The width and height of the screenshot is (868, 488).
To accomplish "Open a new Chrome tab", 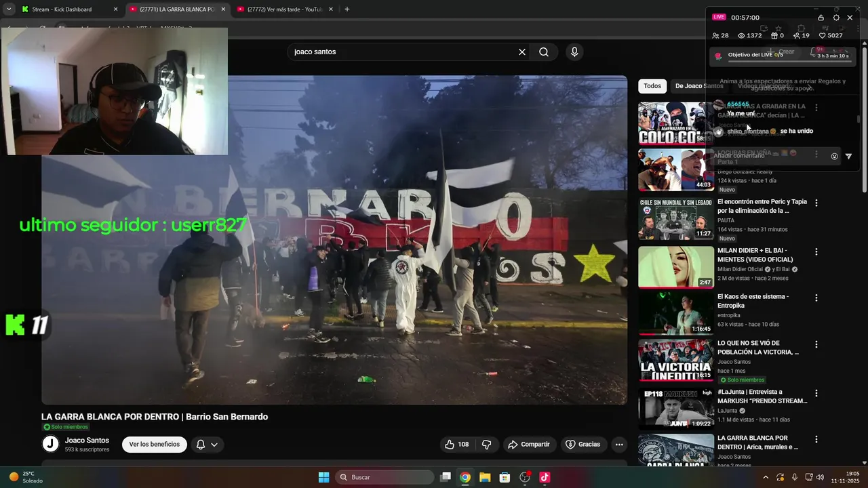I will [x=347, y=9].
